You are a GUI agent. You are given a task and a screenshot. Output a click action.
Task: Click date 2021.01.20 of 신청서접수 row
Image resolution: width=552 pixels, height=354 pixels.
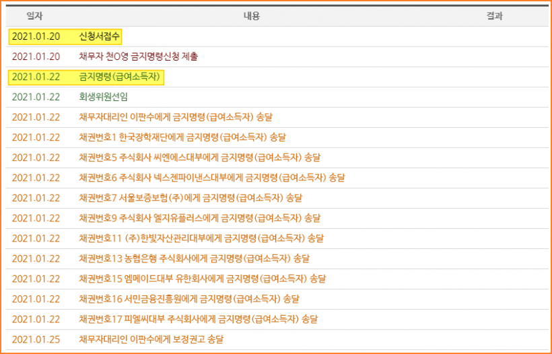[x=36, y=36]
